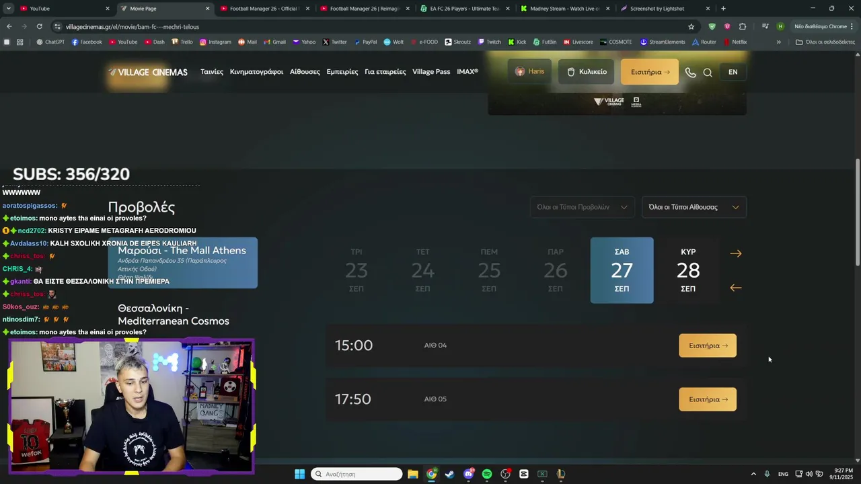Select Saturday 27 ΣΕΠ date
The height and width of the screenshot is (484, 861).
[x=622, y=270]
